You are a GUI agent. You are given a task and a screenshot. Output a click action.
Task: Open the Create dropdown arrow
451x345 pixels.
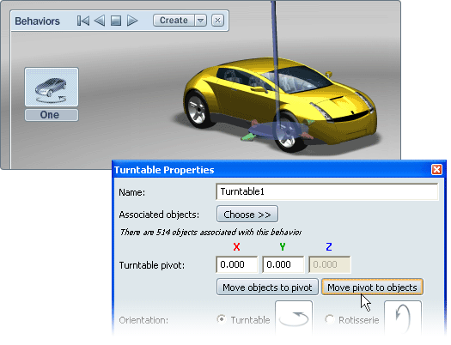pos(201,21)
